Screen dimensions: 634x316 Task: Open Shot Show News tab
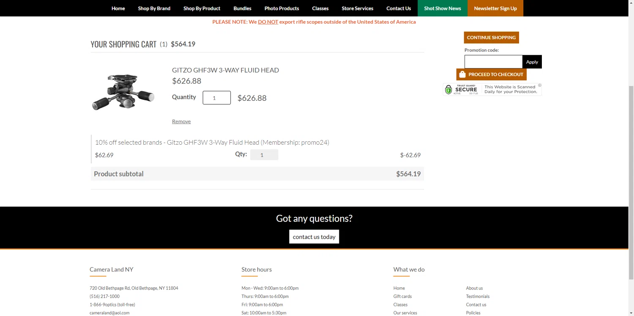click(443, 8)
